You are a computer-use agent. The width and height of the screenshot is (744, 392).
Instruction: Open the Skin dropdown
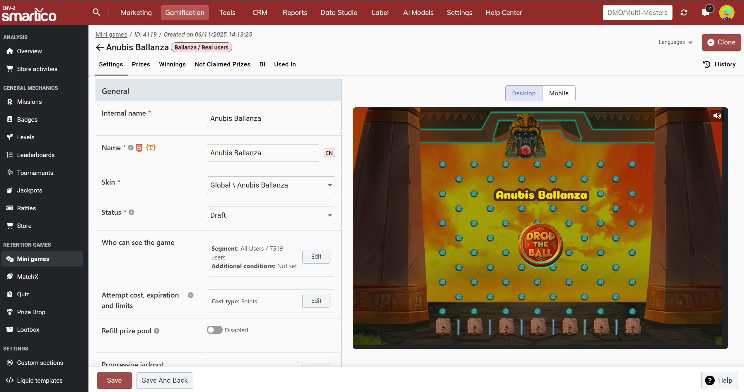point(271,185)
